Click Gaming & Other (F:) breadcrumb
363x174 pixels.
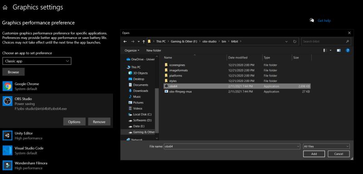tap(184, 42)
